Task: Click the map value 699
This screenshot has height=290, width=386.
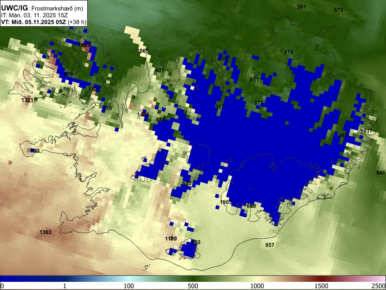Action: pyautogui.click(x=251, y=206)
